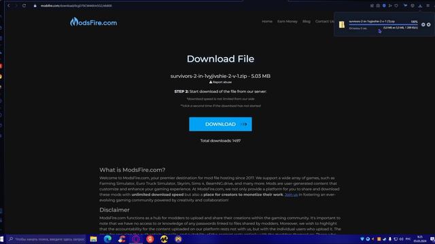The image size is (435, 244).
Task: Click the download progress bar
Action: 383,24
